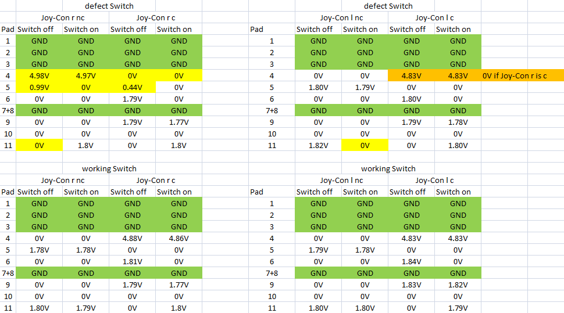
Task: Click the top-left "Pad" header cell
Action: click(x=8, y=29)
